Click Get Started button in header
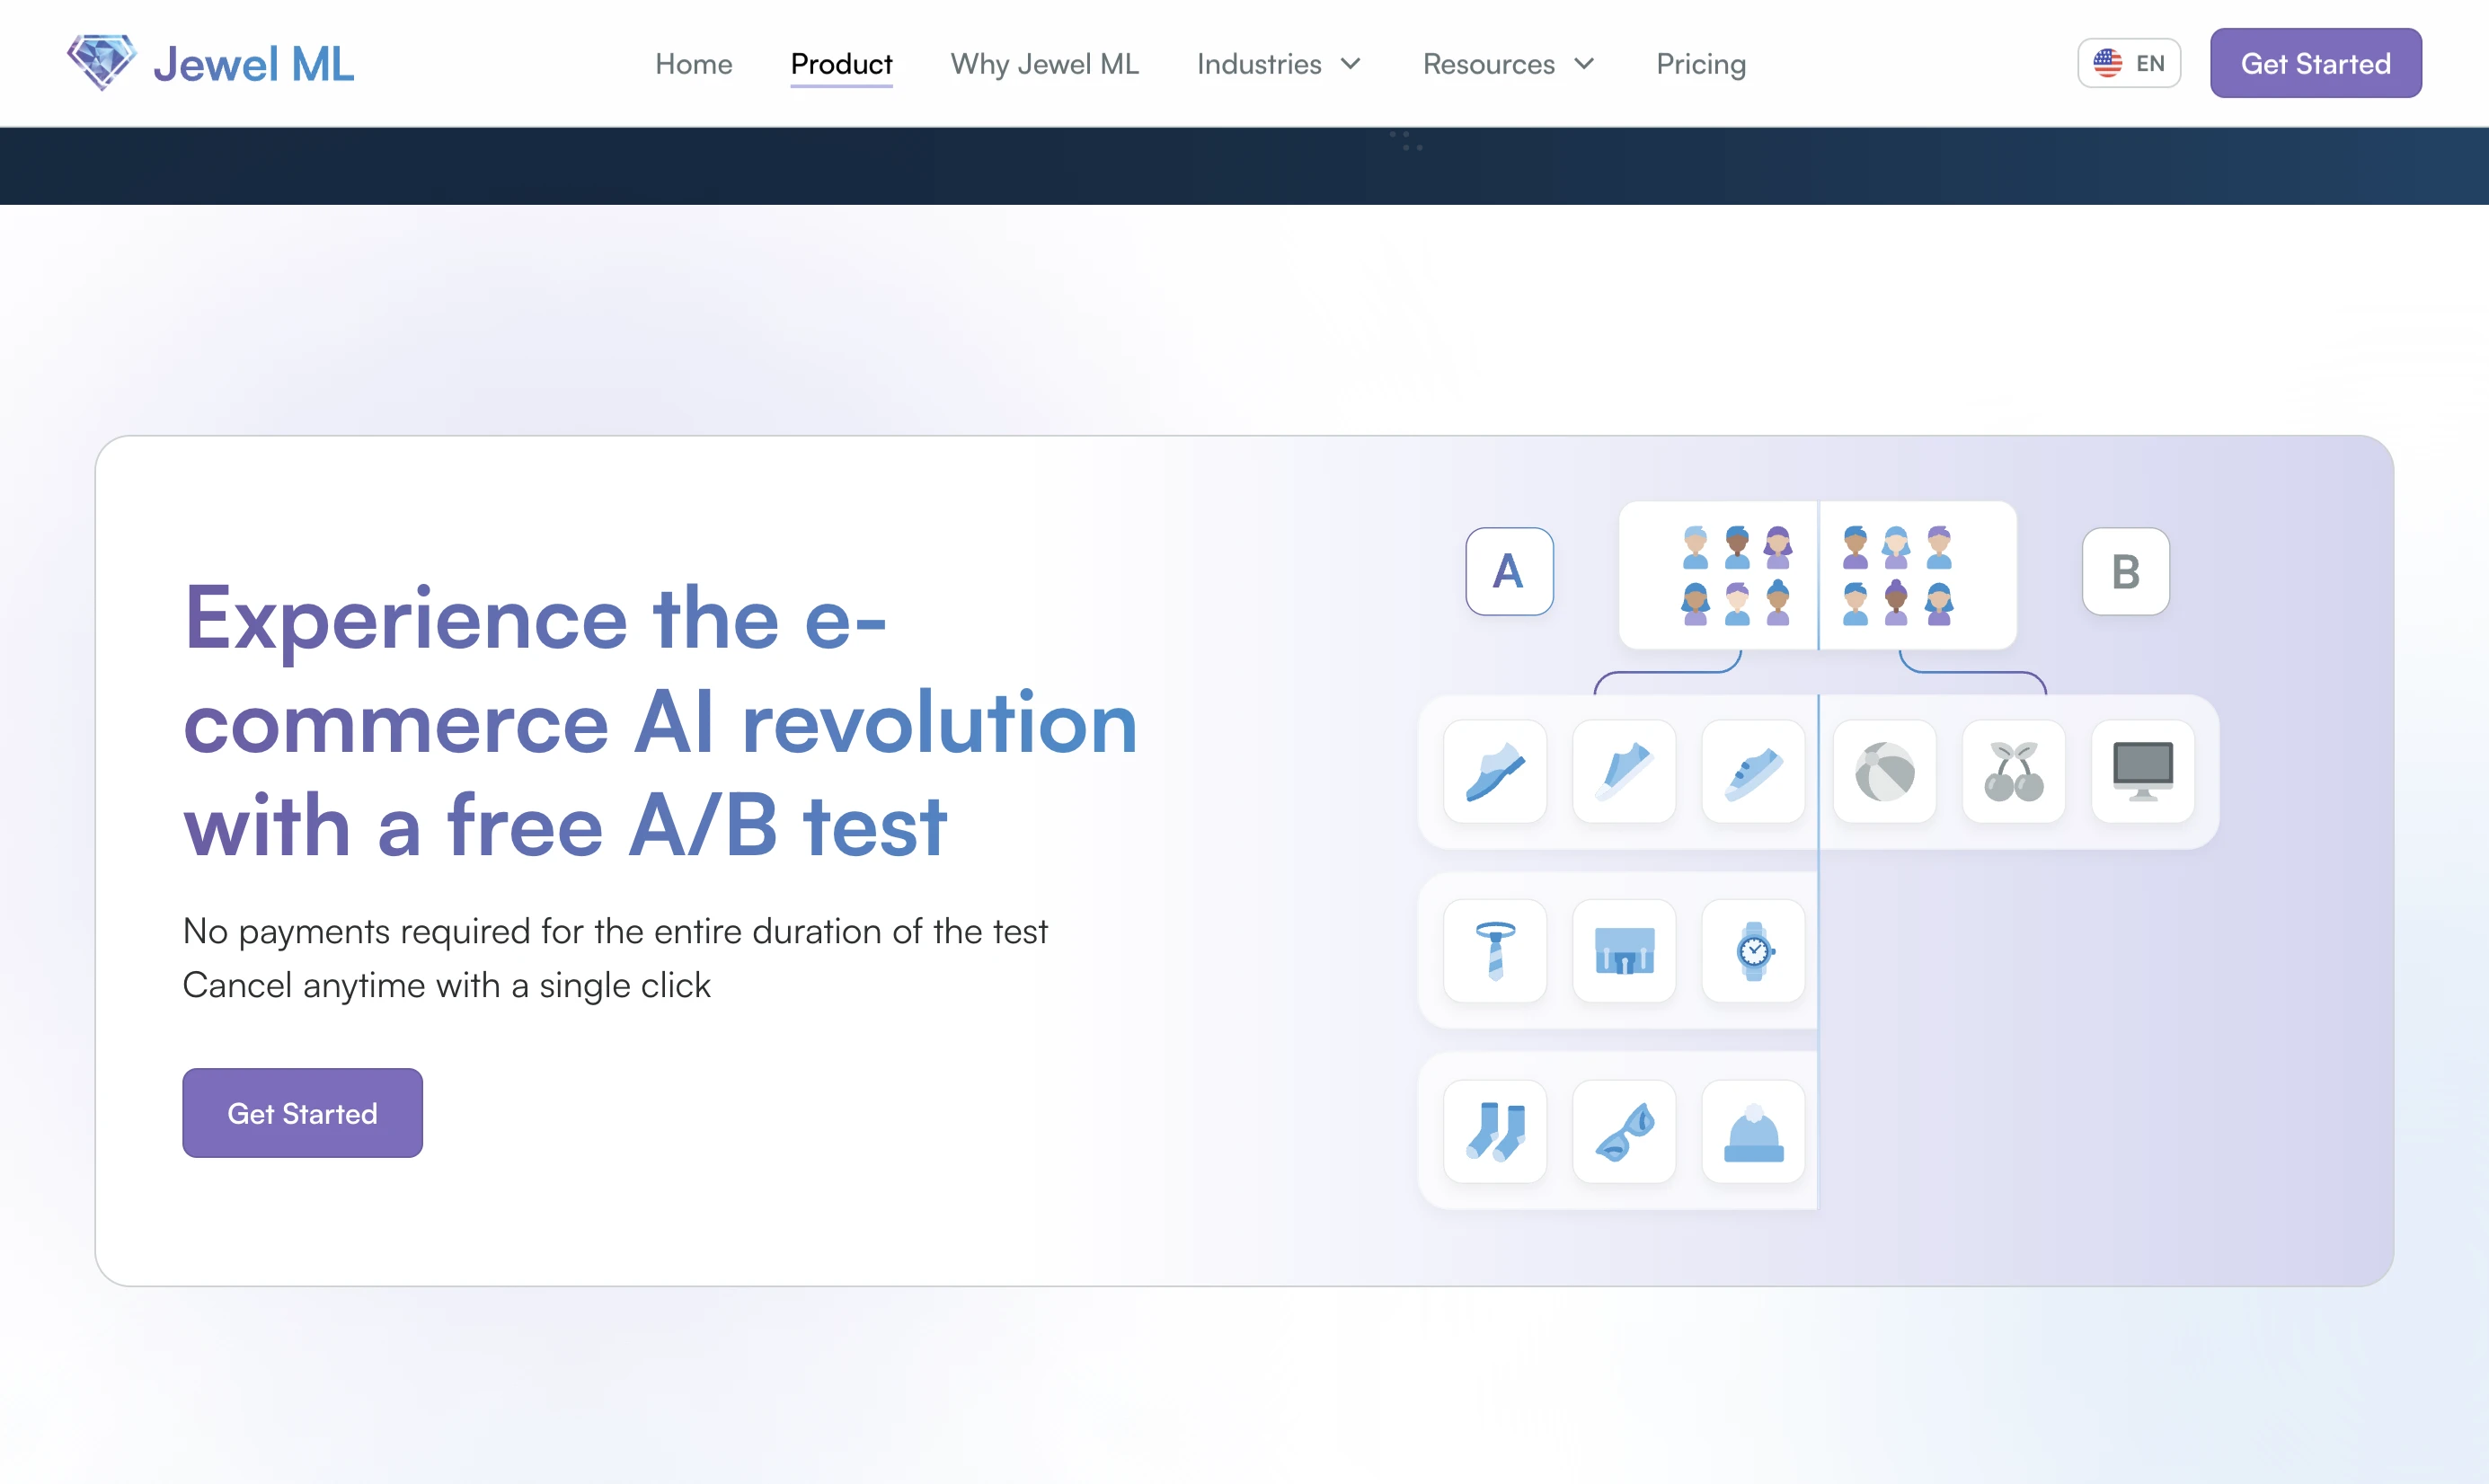 tap(2315, 63)
